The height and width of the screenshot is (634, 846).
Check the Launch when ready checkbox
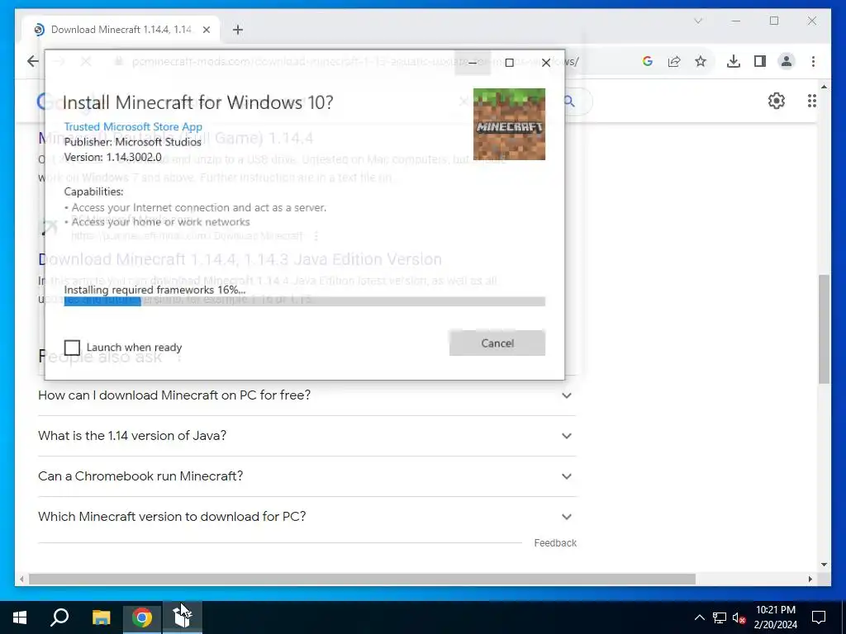point(72,348)
